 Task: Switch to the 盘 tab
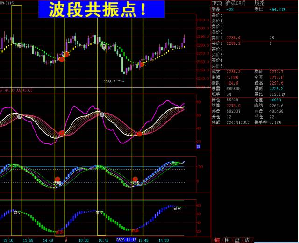click(x=237, y=240)
